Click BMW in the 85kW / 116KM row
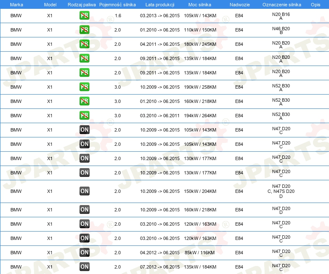The width and height of the screenshot is (329, 274). pos(16,253)
